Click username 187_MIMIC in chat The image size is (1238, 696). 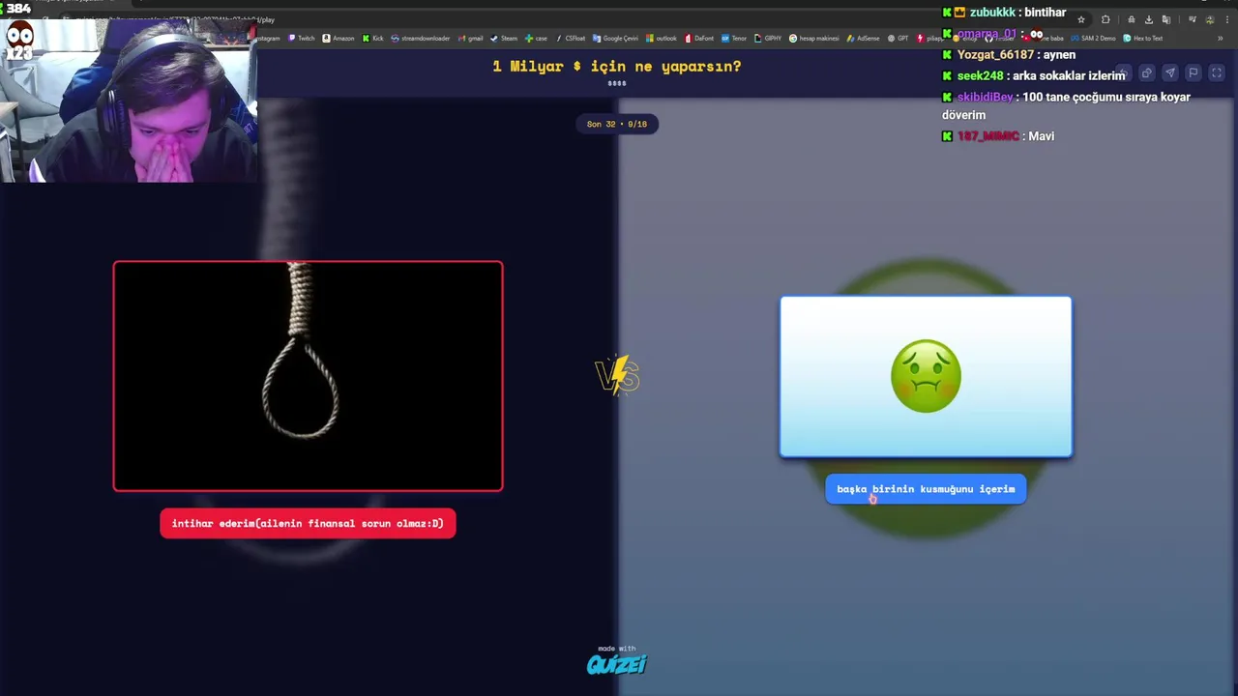(987, 136)
